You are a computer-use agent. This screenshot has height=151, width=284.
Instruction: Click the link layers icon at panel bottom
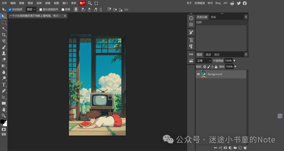click(215, 148)
